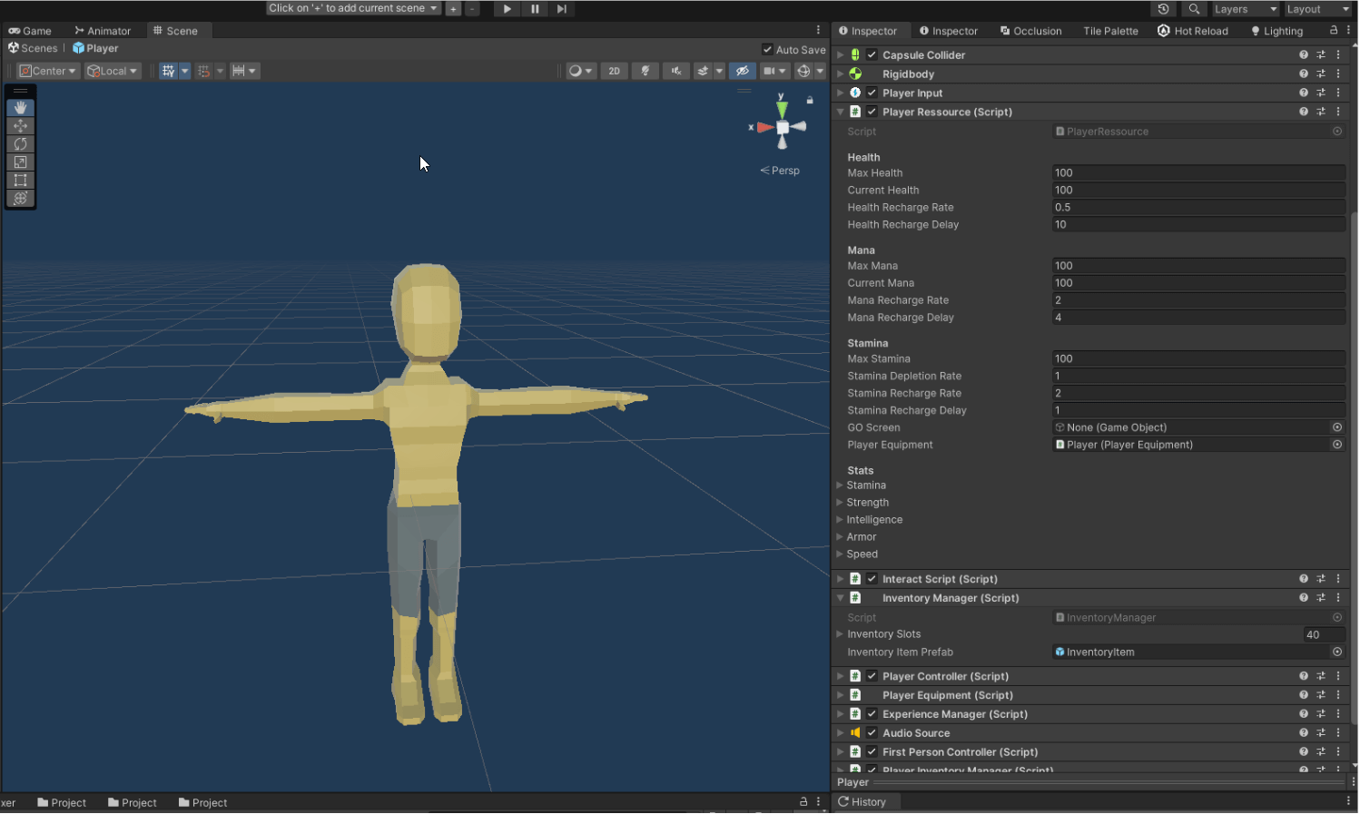
Task: Lock the Inspector panel
Action: (x=1333, y=30)
